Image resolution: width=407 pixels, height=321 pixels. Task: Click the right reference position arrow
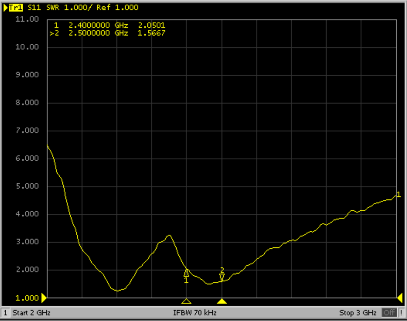[x=399, y=297]
